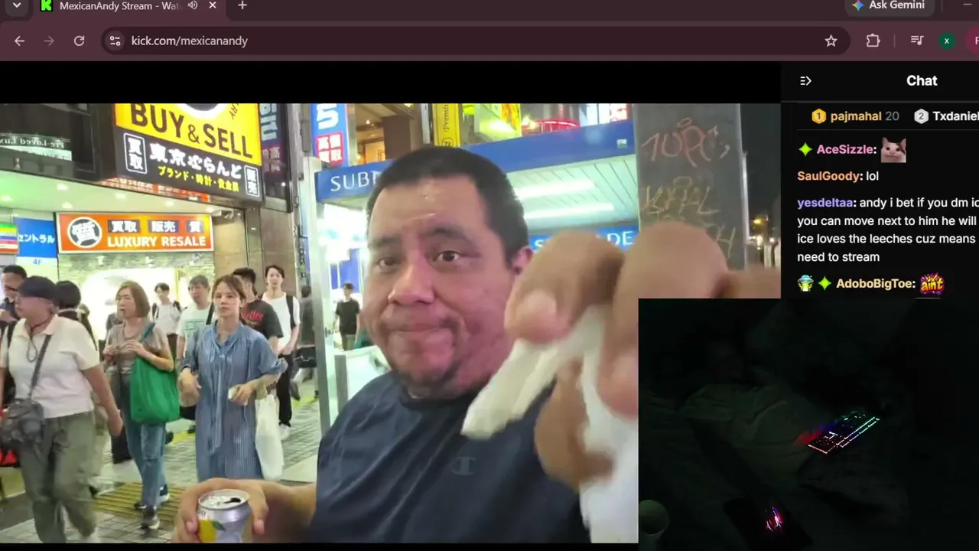Open yesdeltaa's chat username
Viewport: 979px width, 551px height.
[x=825, y=203]
